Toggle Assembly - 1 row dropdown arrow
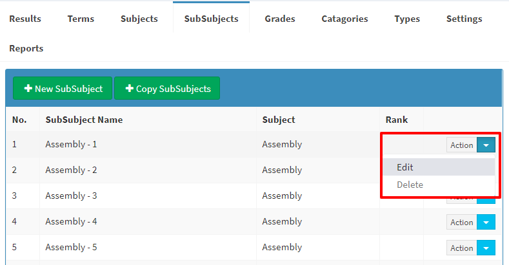509x265 pixels. [x=486, y=145]
